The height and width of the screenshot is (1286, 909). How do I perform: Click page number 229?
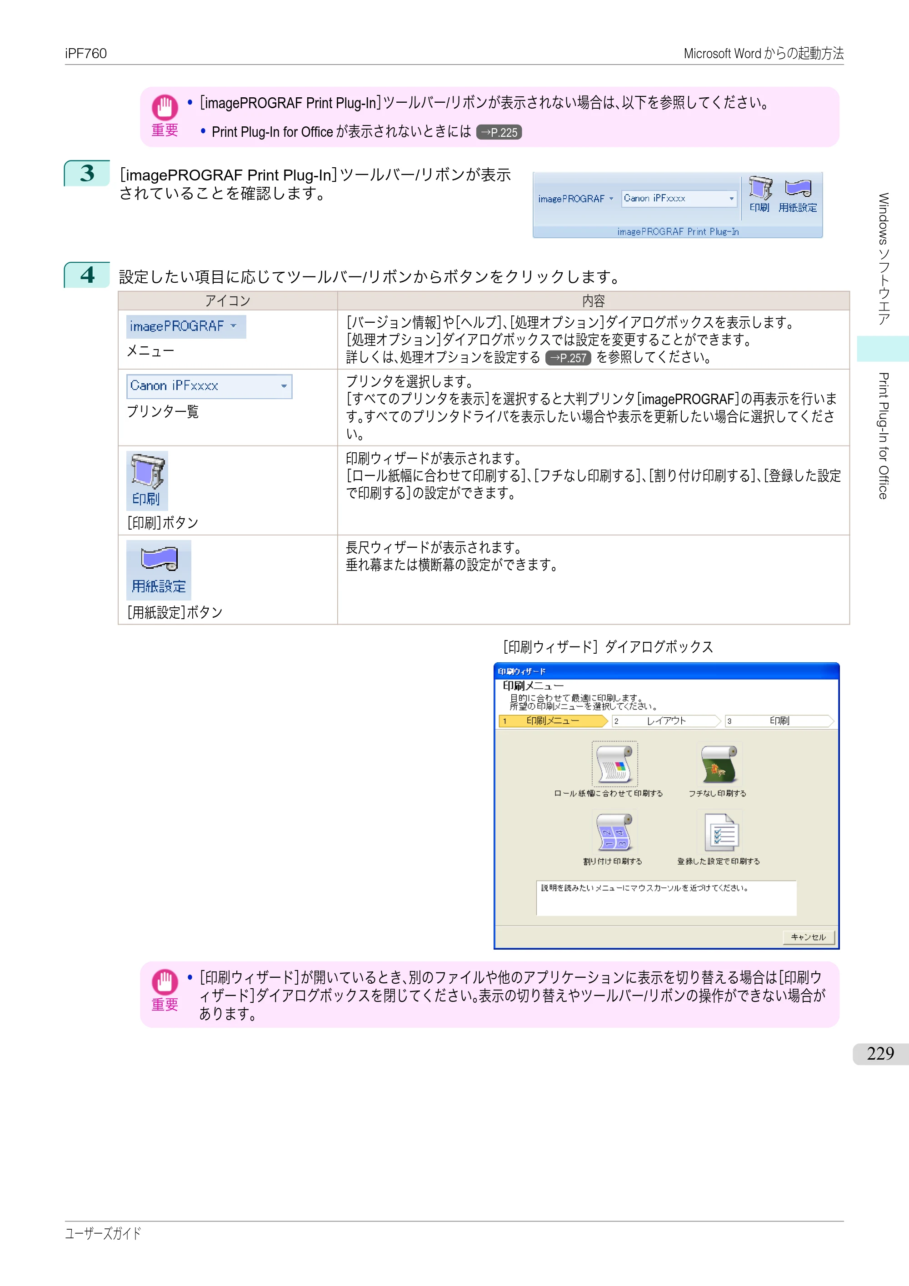880,1054
